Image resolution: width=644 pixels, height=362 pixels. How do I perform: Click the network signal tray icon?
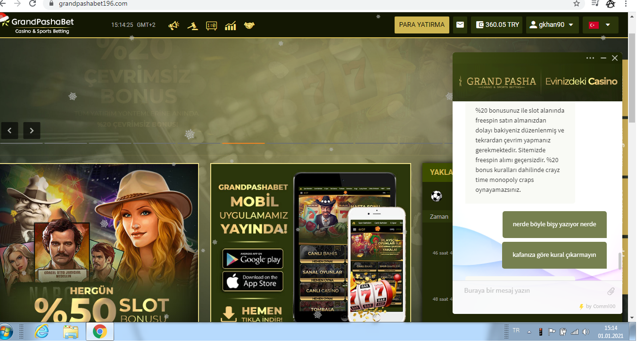[x=575, y=332]
